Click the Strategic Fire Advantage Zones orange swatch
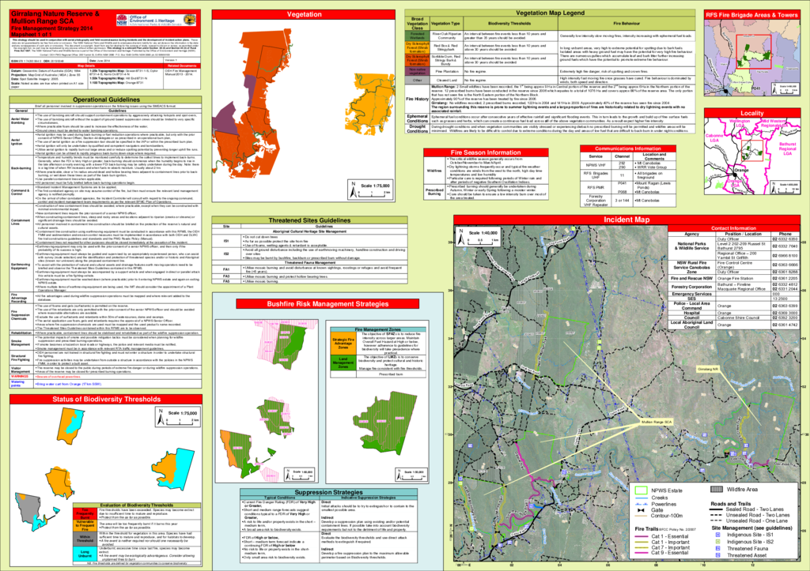 tap(343, 343)
